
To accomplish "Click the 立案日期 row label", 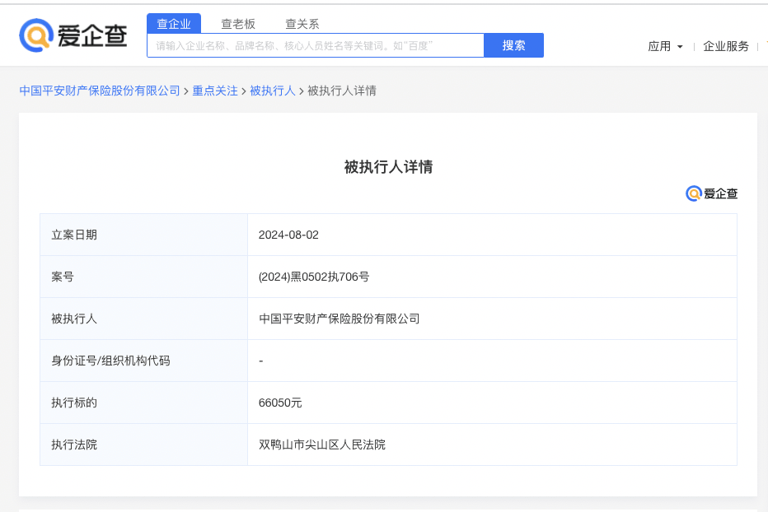I will pyautogui.click(x=74, y=235).
